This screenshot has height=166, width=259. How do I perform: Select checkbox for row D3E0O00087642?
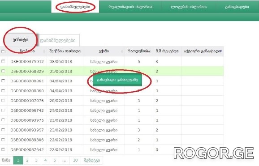coord(3,149)
